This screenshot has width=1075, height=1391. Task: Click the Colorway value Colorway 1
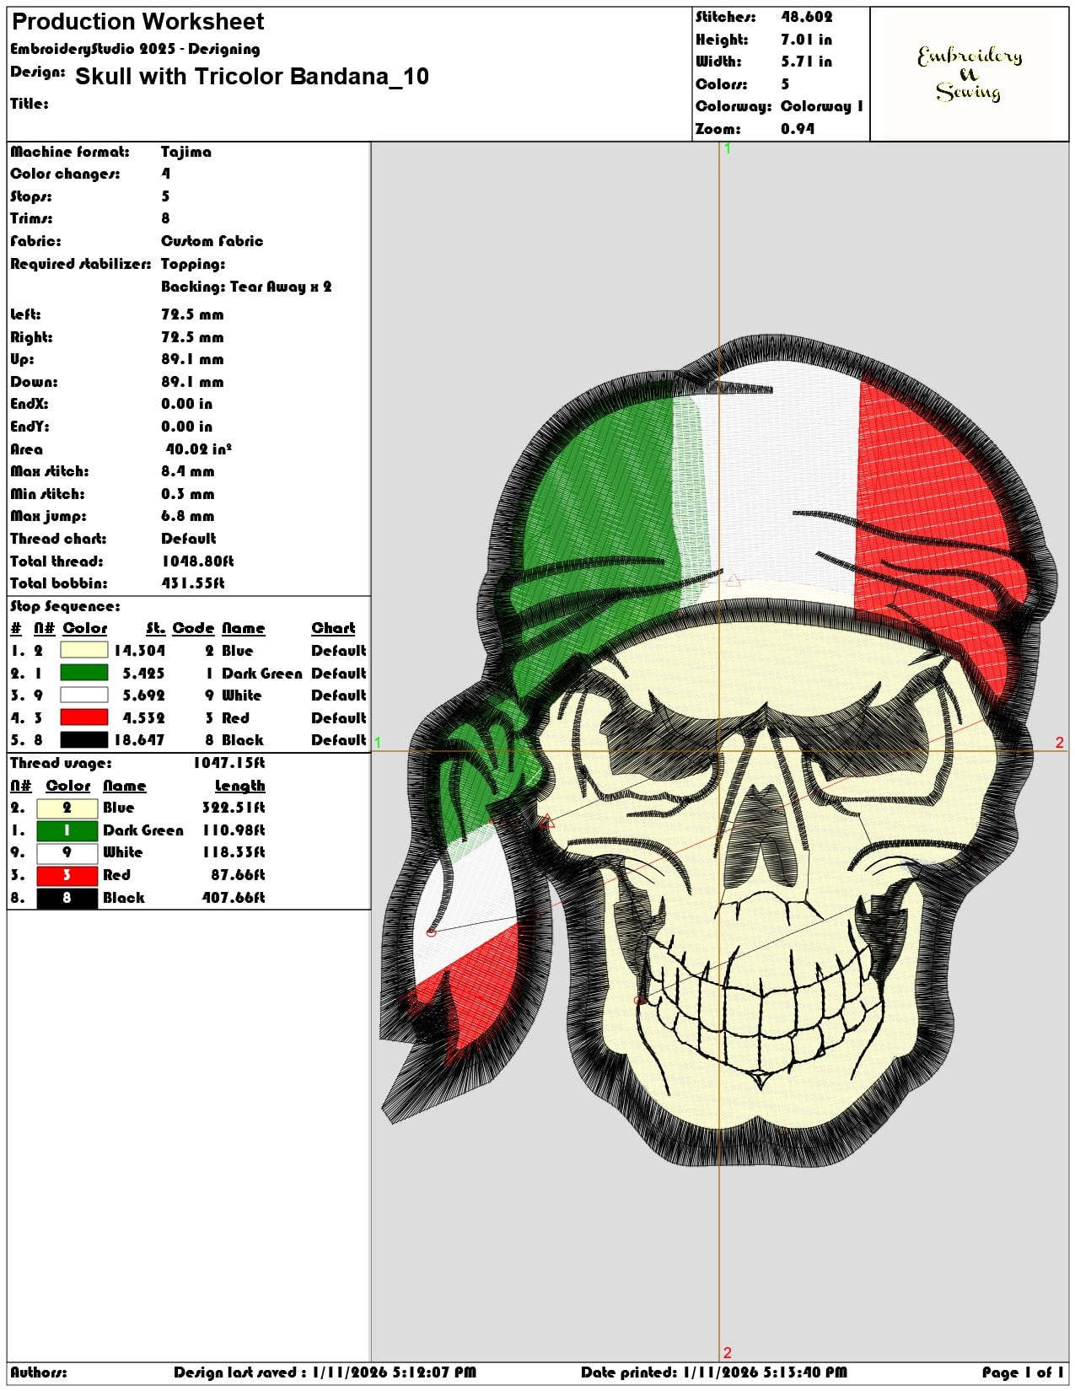(x=822, y=106)
